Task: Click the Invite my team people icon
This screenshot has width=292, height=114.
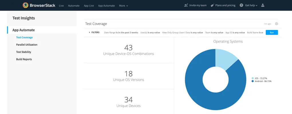Action: (186, 5)
